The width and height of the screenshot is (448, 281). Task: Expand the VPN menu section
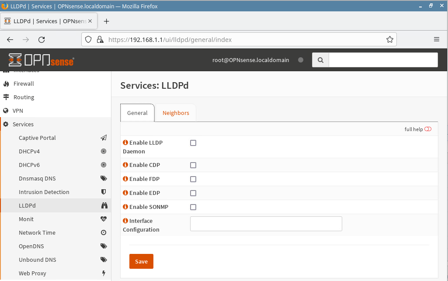(x=18, y=111)
